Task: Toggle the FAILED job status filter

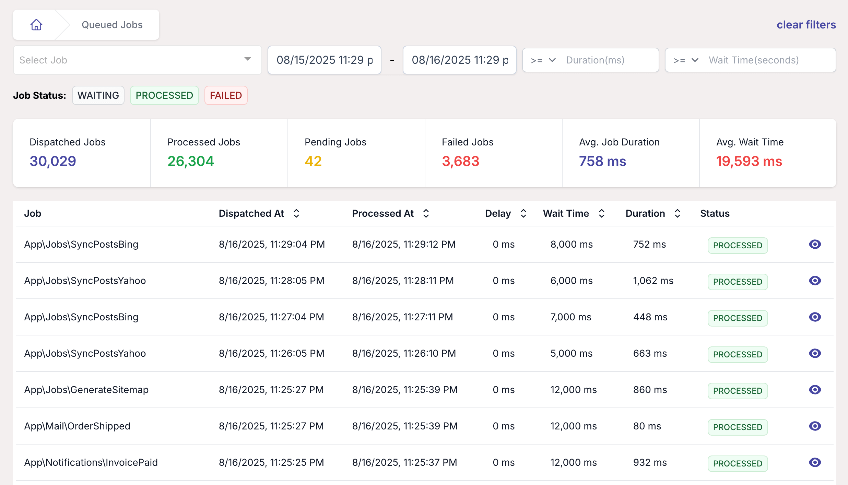Action: 226,95
